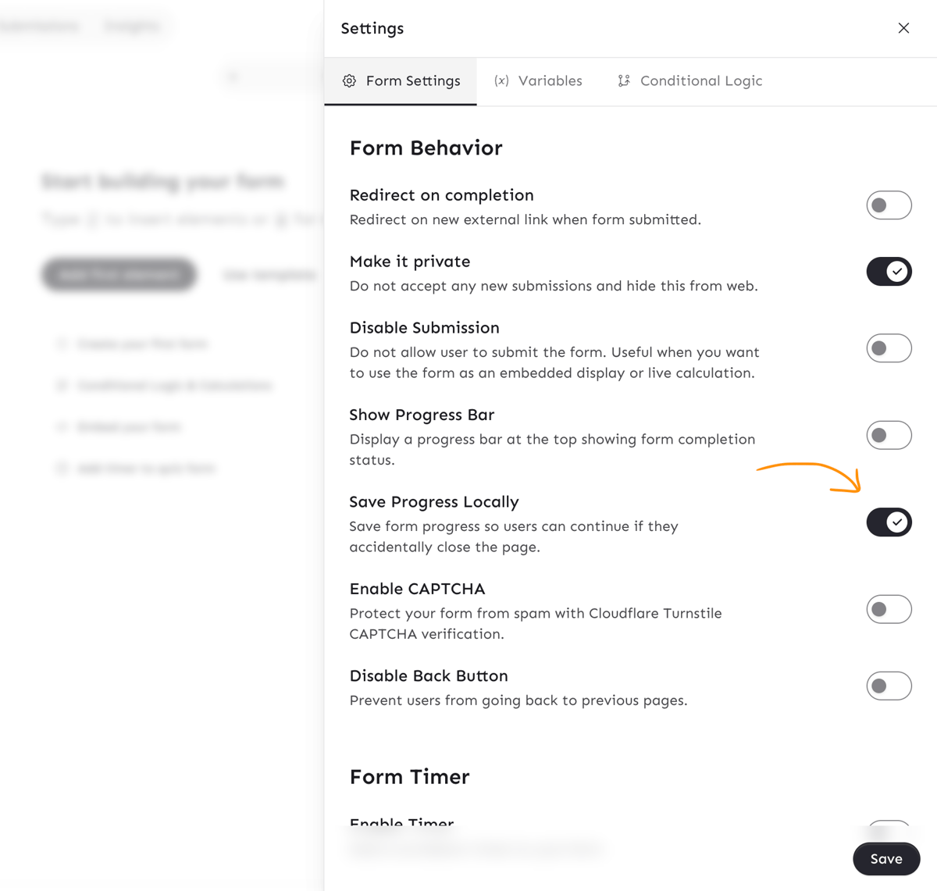Click the Form Timer section heading

point(409,777)
